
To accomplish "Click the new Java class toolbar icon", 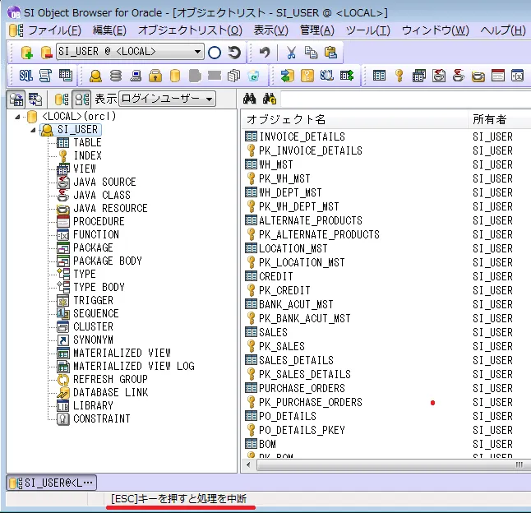I will click(458, 76).
